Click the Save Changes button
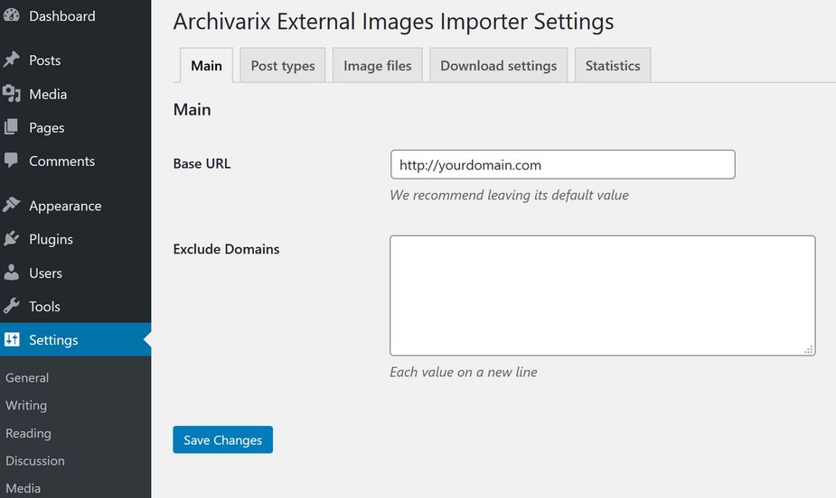The height and width of the screenshot is (498, 836). pyautogui.click(x=223, y=439)
